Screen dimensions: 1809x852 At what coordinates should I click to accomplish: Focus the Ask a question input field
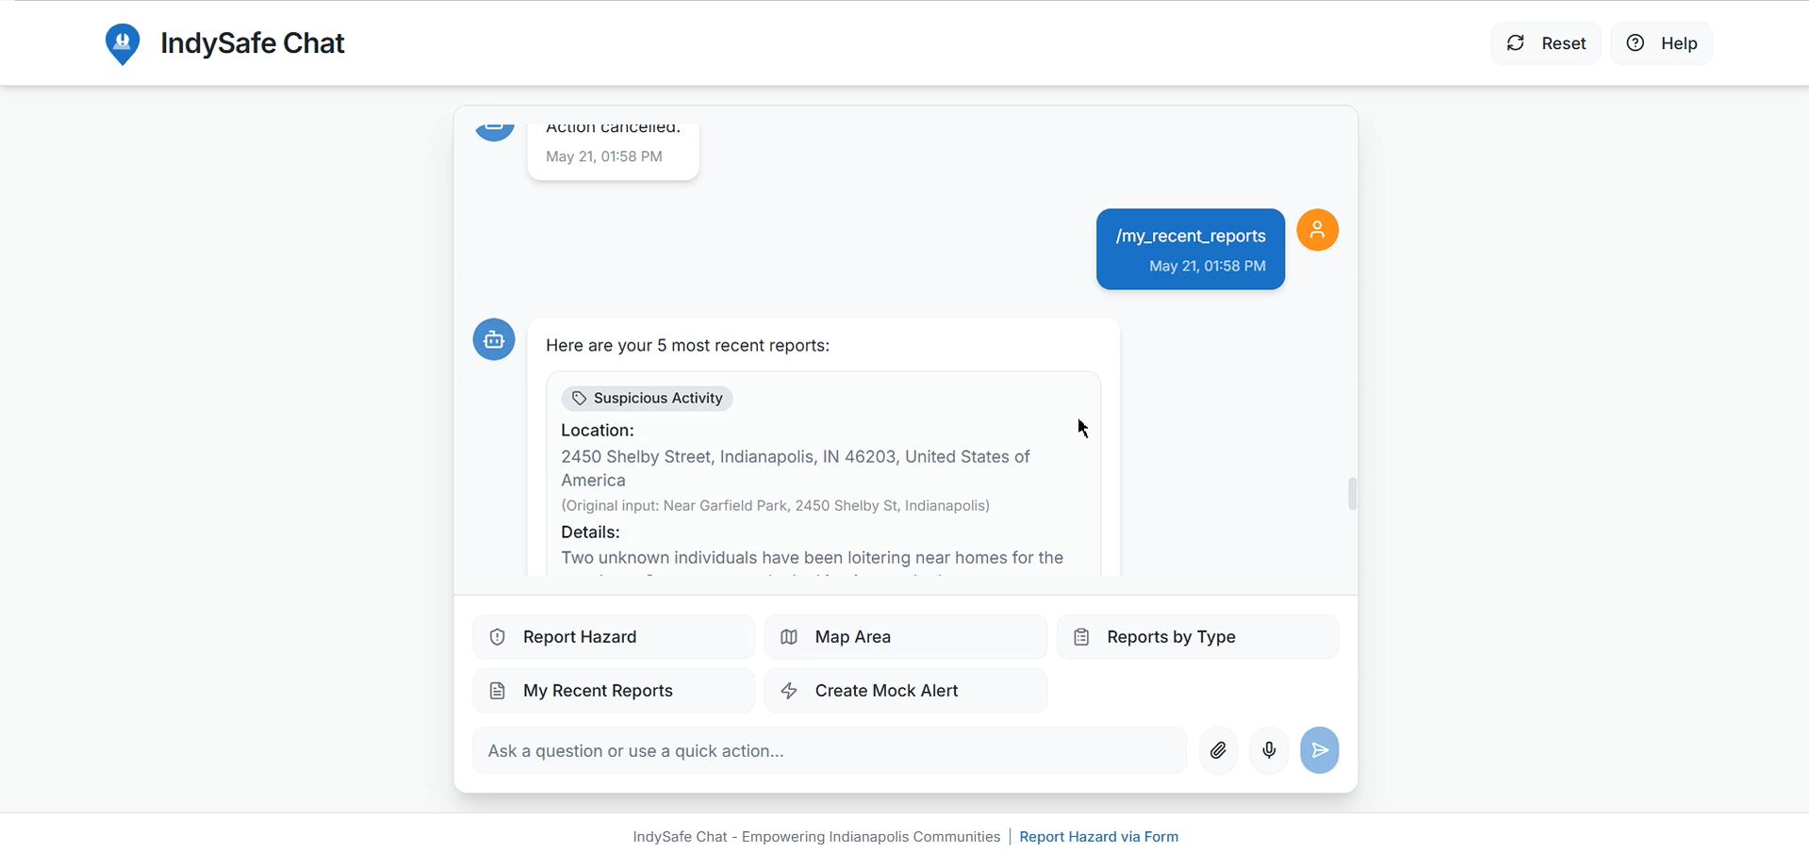click(x=830, y=751)
